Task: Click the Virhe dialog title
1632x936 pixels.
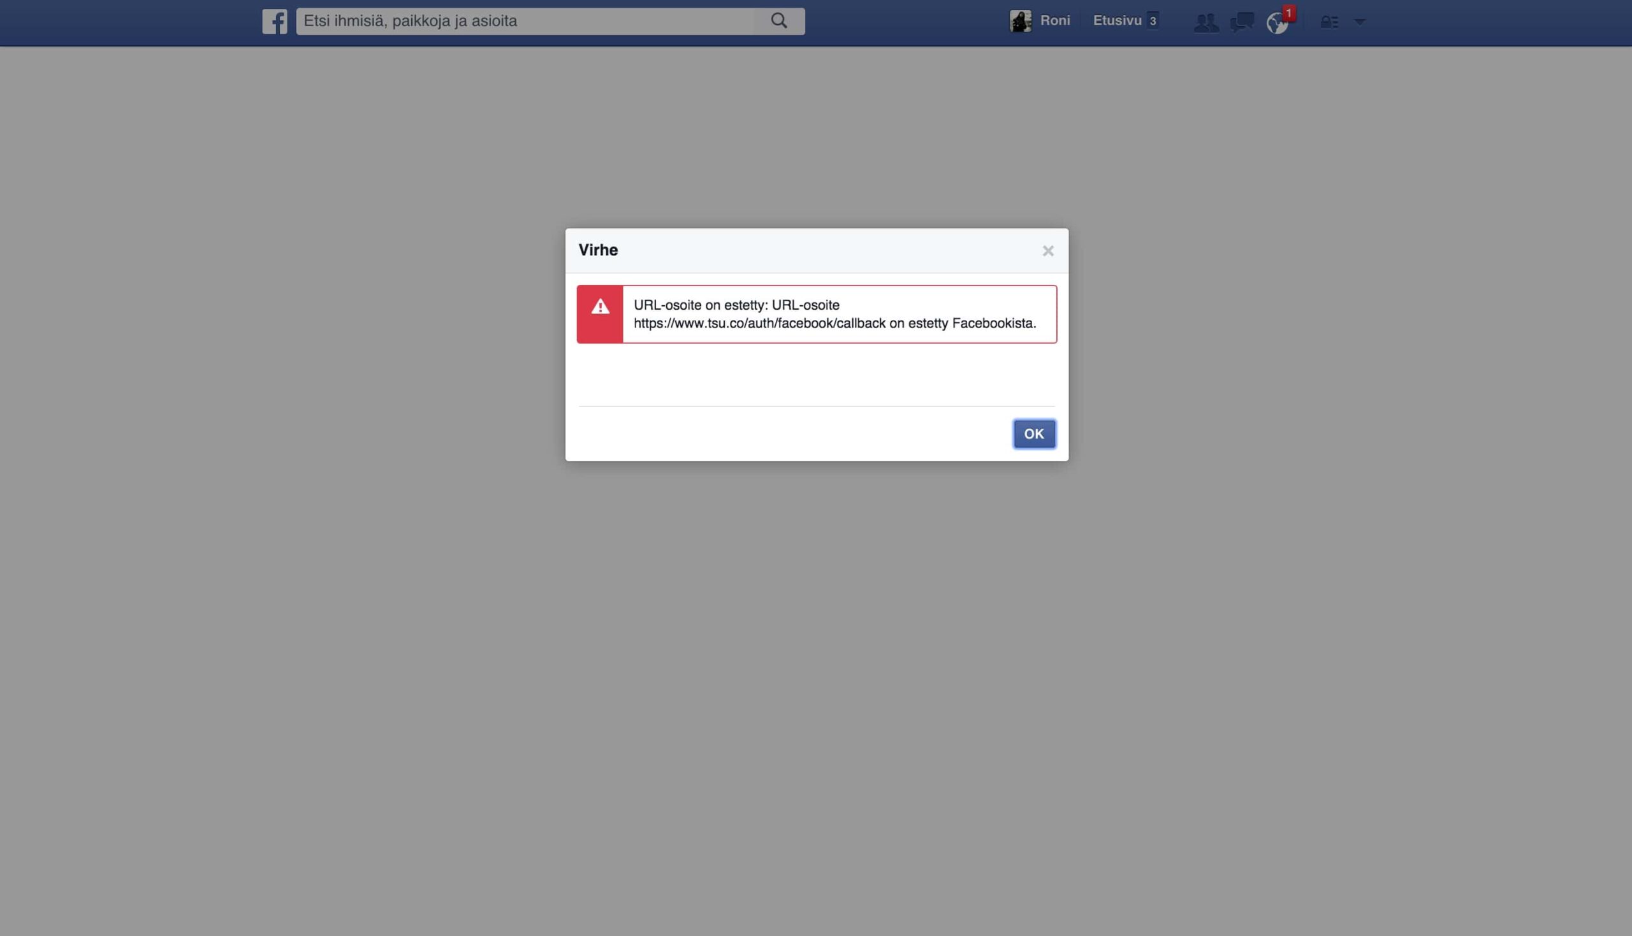Action: (598, 250)
